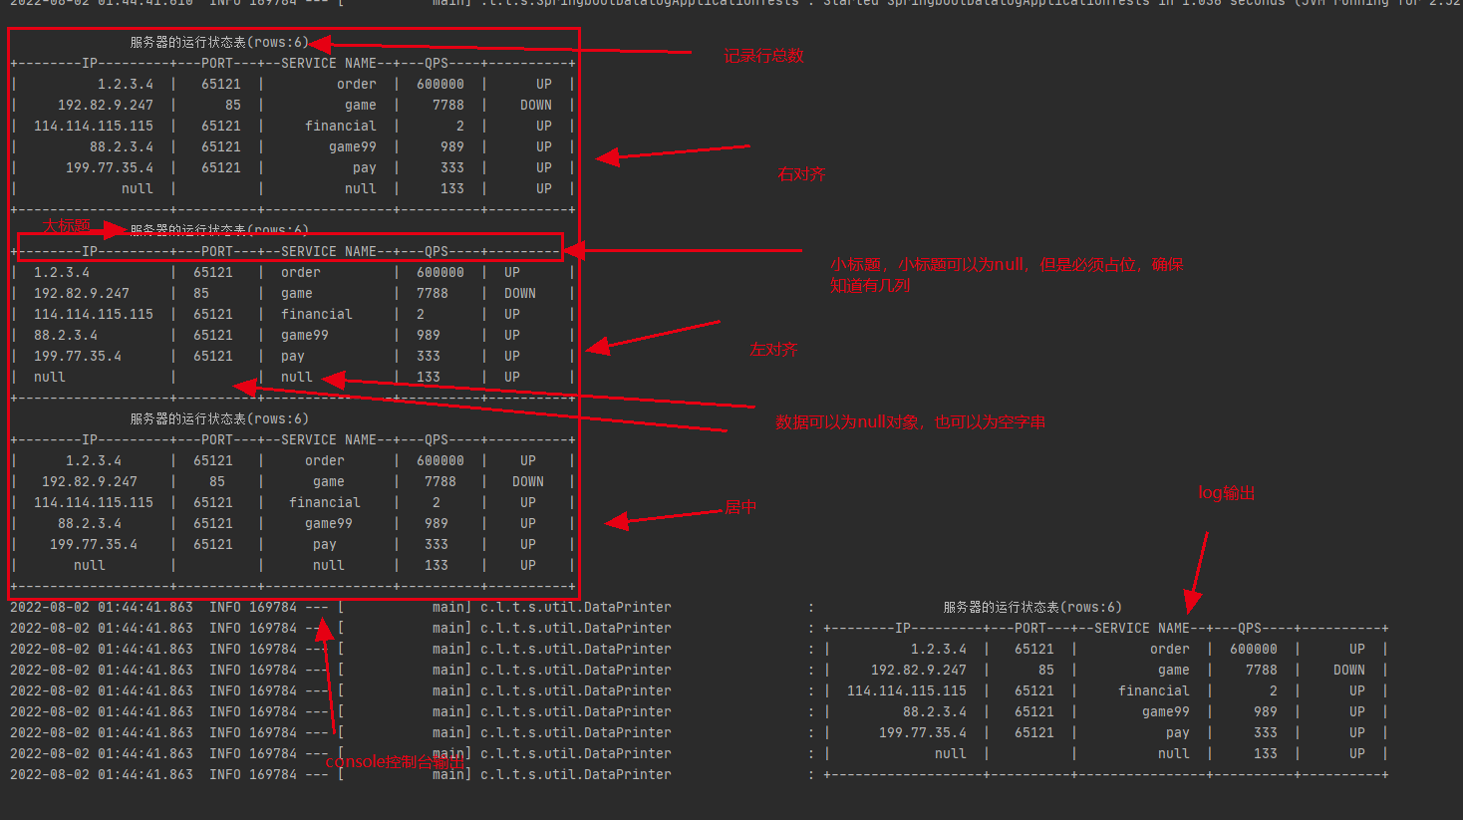Select the centered table's title 服务器的运行状态表(rows:6)

click(x=219, y=418)
